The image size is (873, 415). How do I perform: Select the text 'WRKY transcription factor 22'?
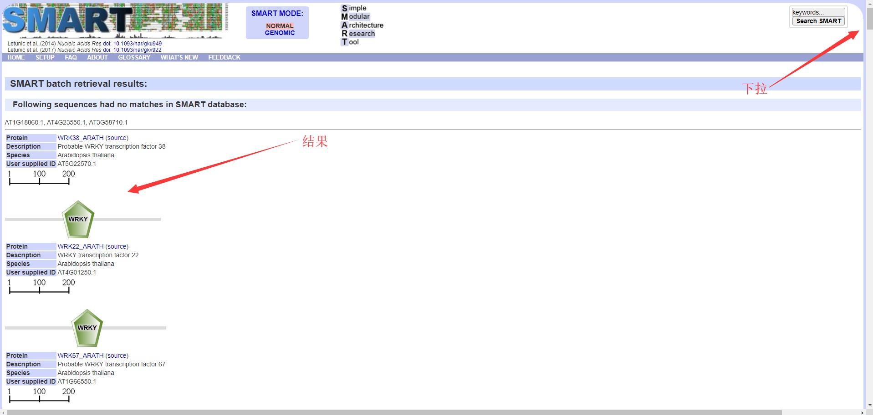98,255
